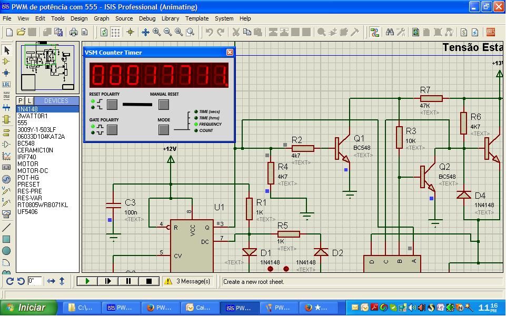Select MOTOR-DC in the devices list
506x317 pixels.
48,171
